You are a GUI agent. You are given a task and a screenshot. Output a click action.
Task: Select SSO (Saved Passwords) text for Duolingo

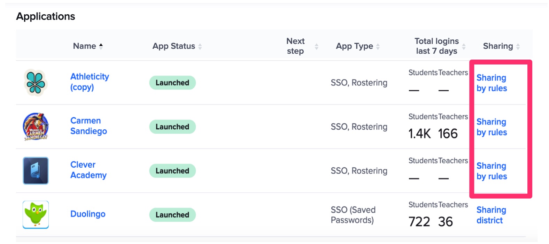353,215
